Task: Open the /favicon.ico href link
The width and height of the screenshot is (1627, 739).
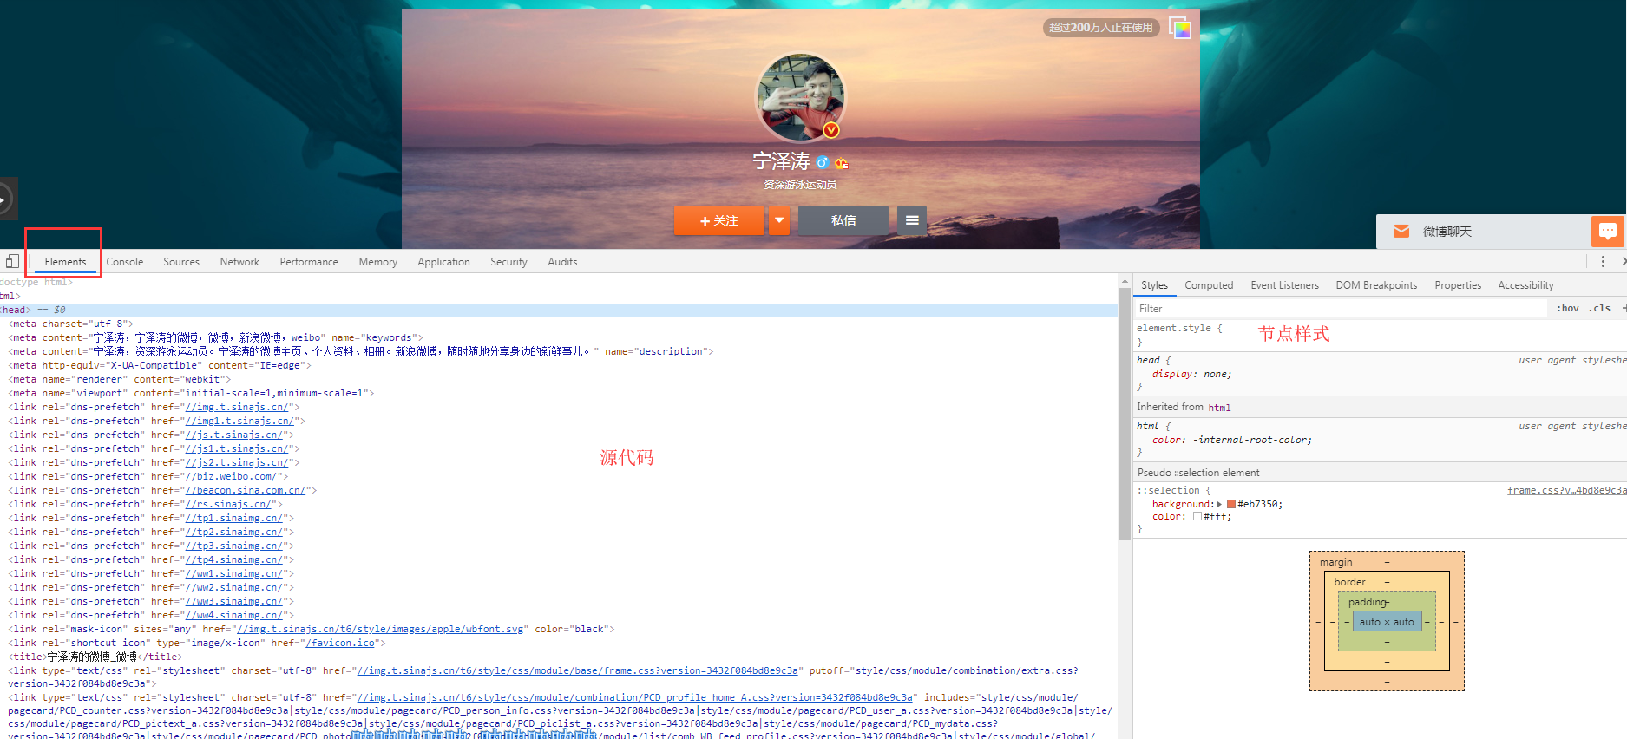Action: 340,643
